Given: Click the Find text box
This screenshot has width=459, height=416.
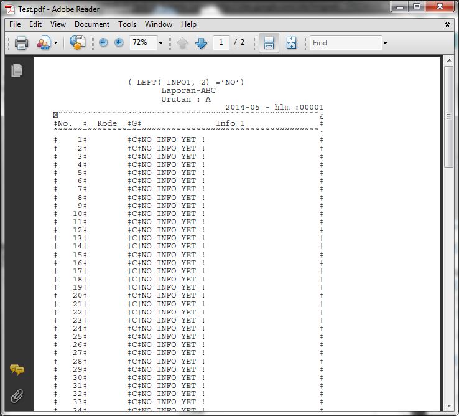Looking at the screenshot, I should click(x=346, y=43).
